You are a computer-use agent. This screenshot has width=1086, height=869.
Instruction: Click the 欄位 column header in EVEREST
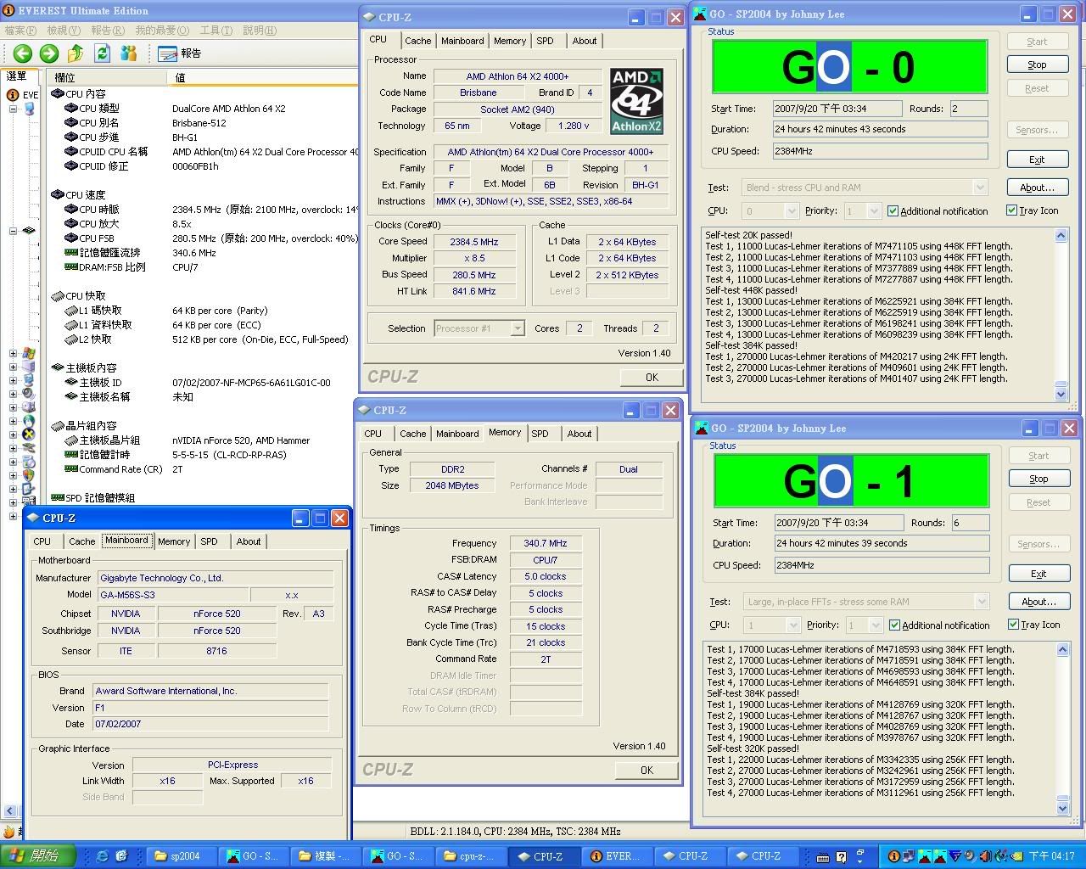coord(108,77)
